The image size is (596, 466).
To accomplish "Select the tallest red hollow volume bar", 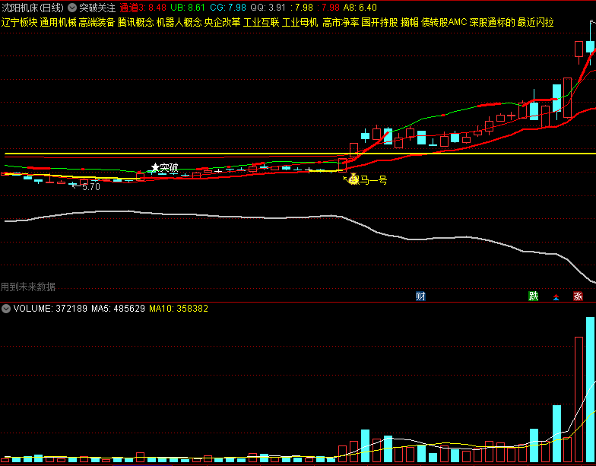I will click(579, 400).
